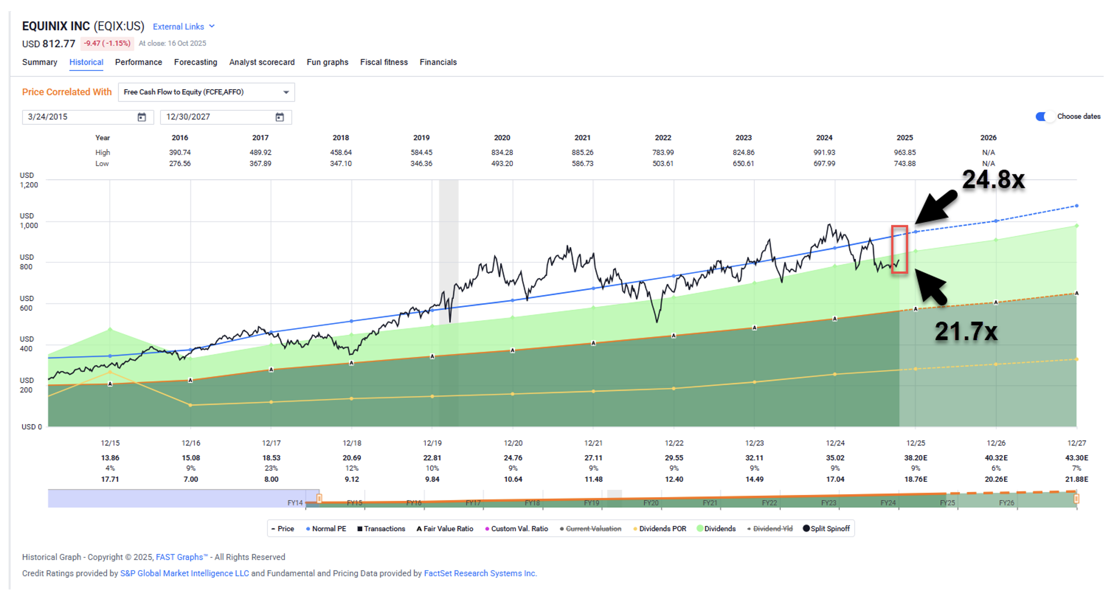Click the Transactions legend square icon
Screen dimensions: 1114x595
(x=359, y=529)
